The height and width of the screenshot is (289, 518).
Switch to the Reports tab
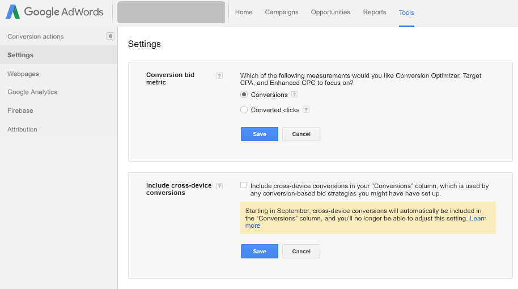point(375,12)
